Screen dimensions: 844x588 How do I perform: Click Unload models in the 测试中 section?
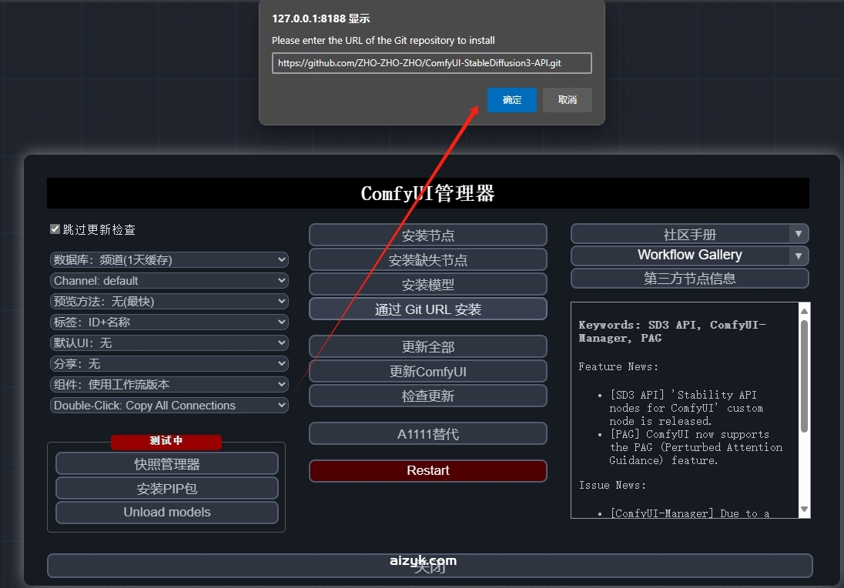(166, 512)
